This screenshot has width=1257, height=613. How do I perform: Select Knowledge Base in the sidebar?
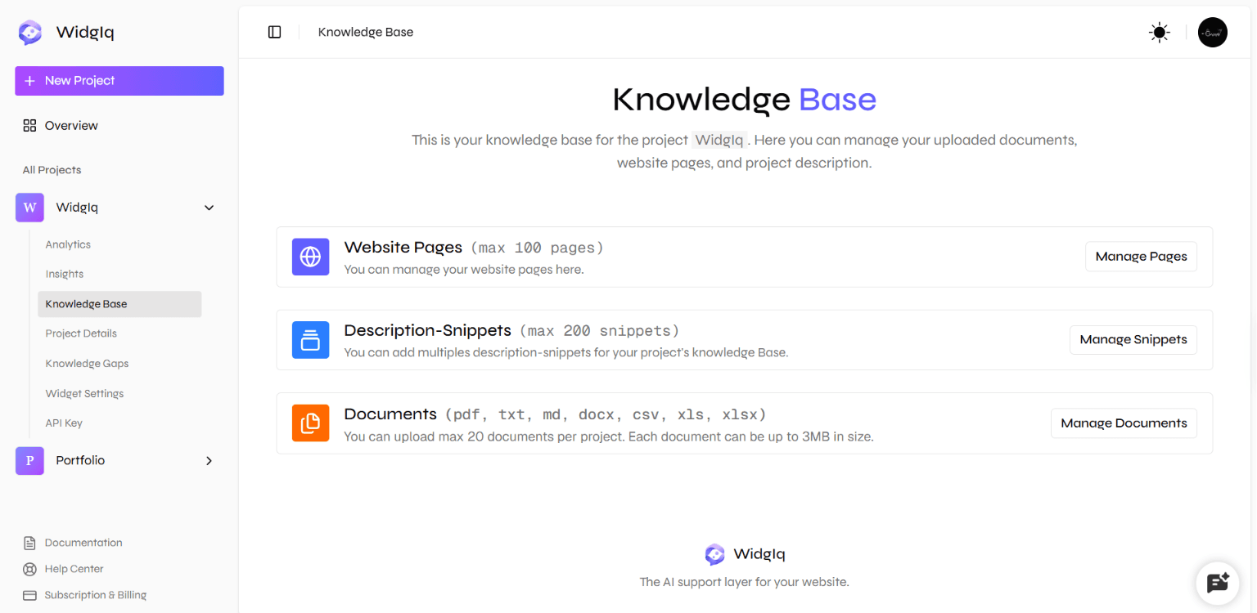click(119, 304)
